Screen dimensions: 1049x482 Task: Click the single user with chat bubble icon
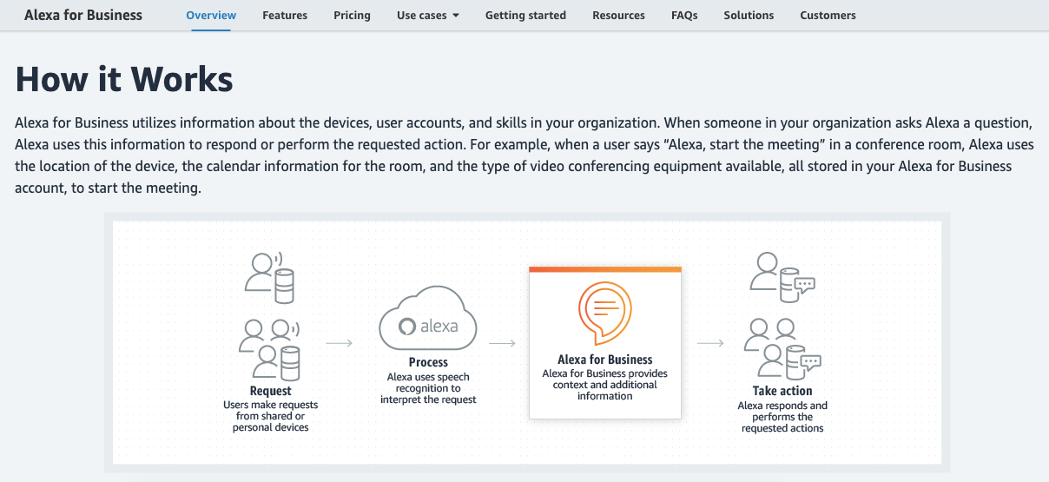tap(782, 277)
